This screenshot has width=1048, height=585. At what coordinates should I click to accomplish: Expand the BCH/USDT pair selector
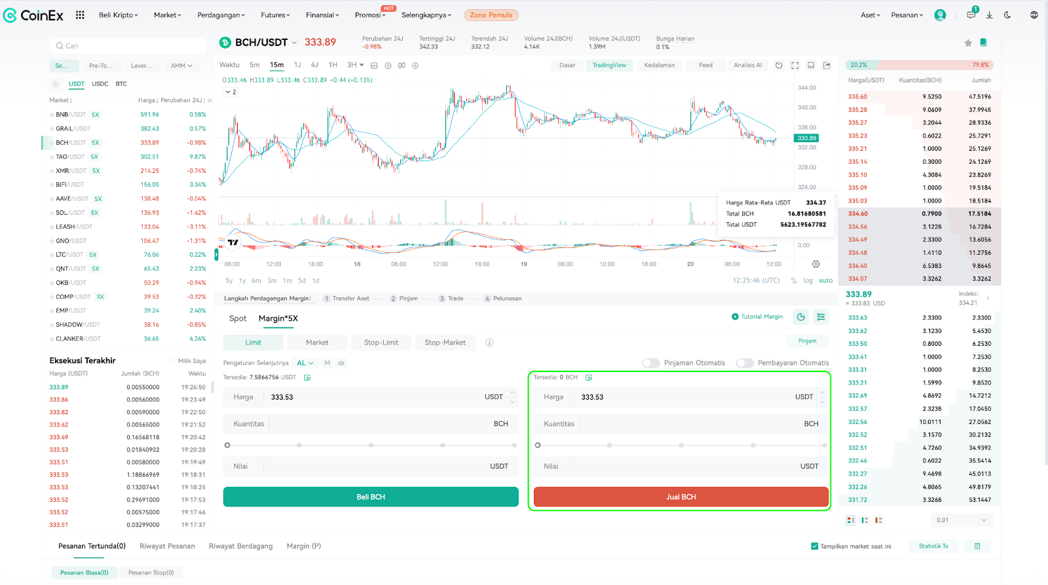[x=294, y=43]
